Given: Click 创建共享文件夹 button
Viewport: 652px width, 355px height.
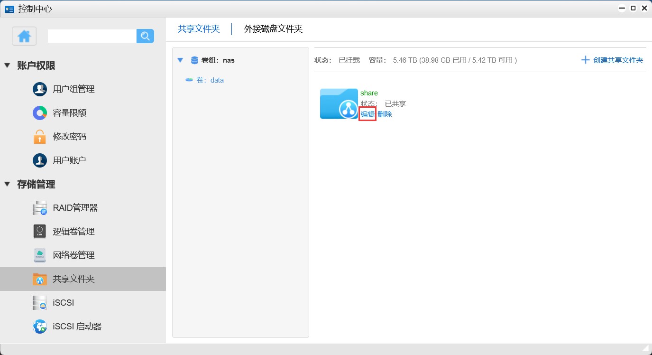Looking at the screenshot, I should coord(612,60).
